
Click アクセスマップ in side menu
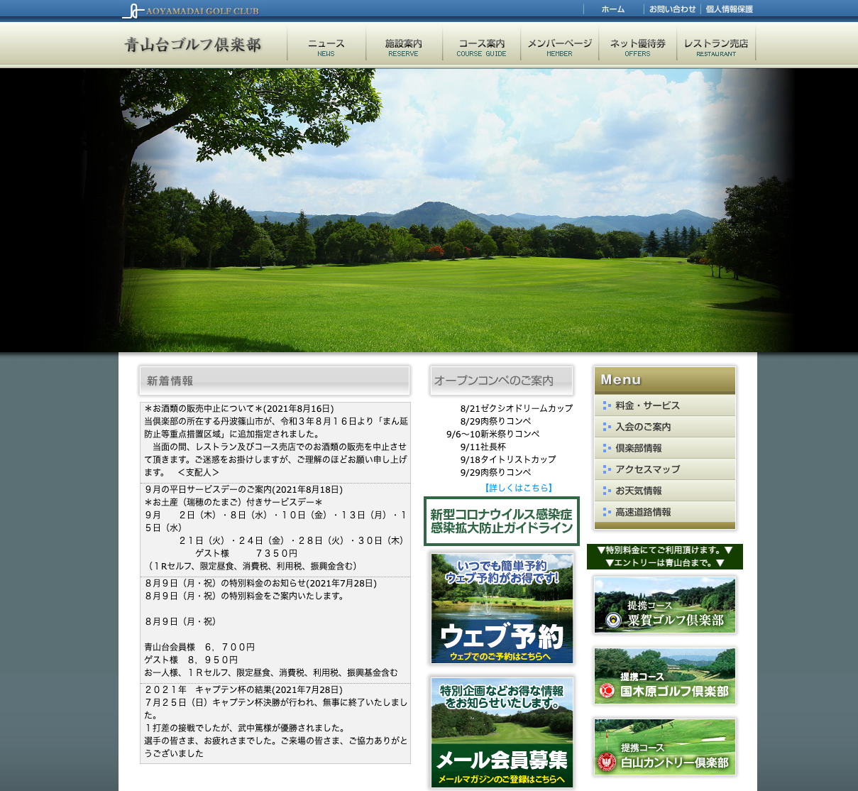647,469
